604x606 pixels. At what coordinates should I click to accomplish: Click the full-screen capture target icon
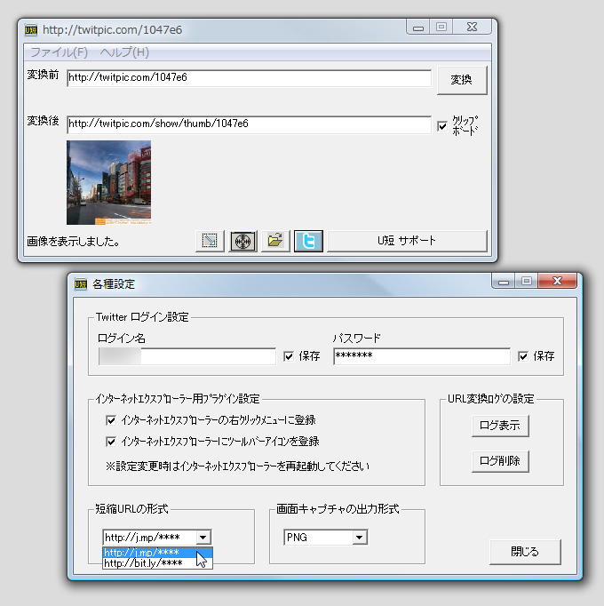pos(242,241)
